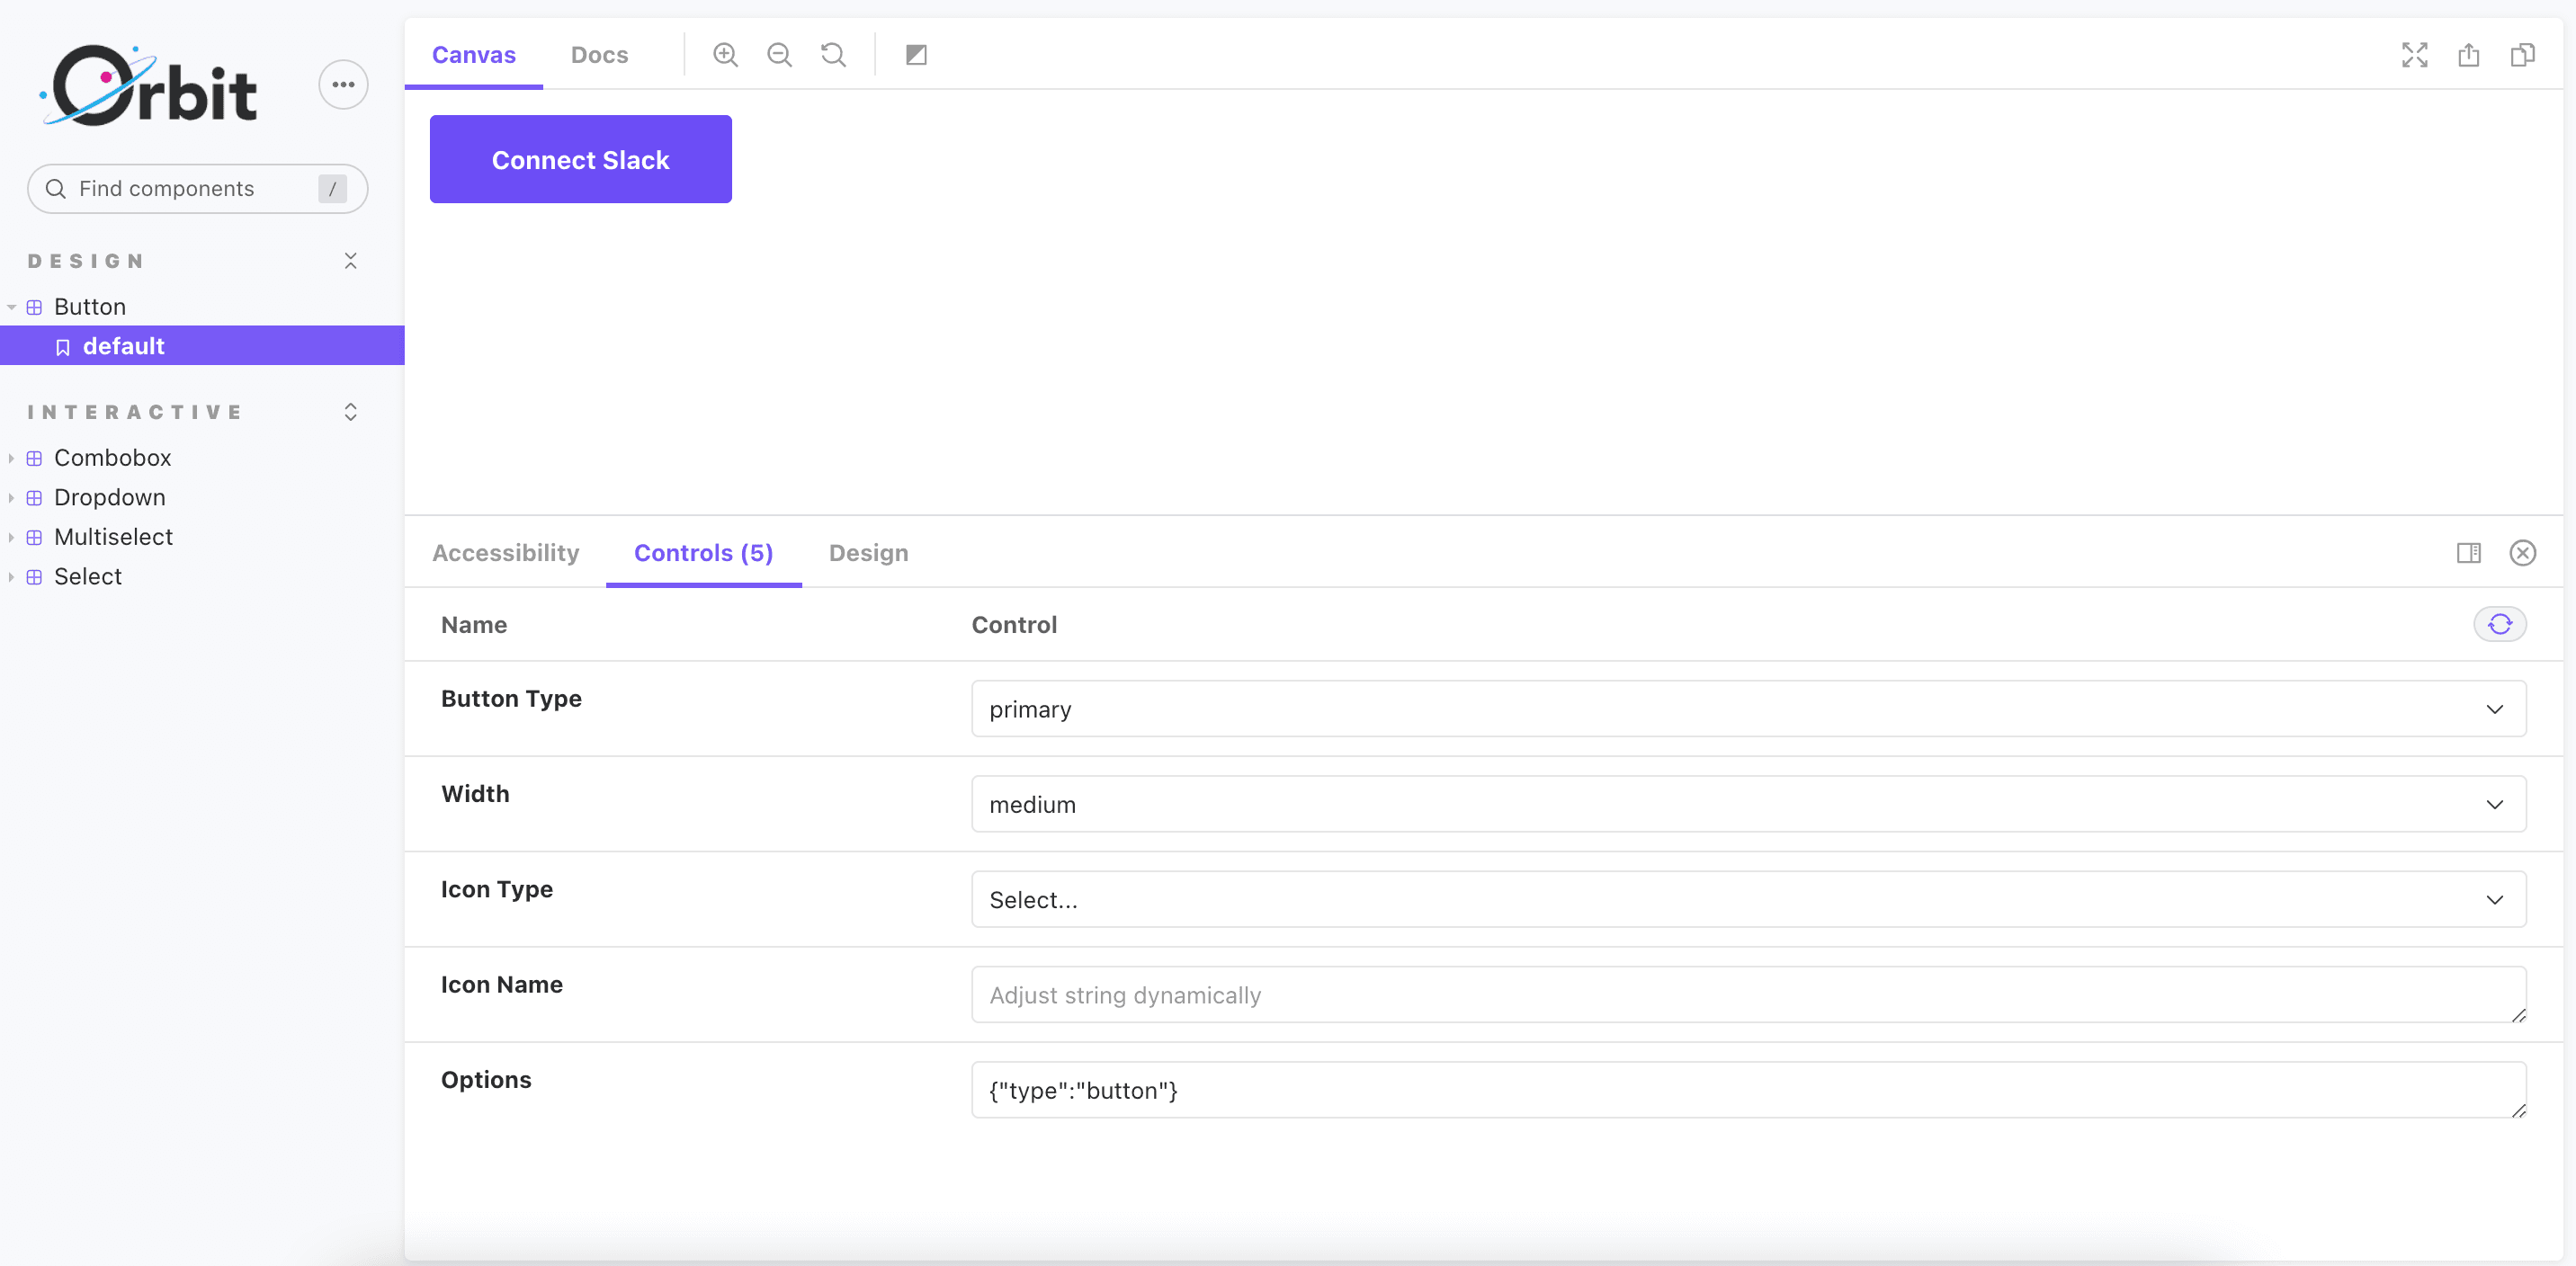Open canvas in new tab icon
This screenshot has height=1266, width=2576.
click(x=2468, y=55)
